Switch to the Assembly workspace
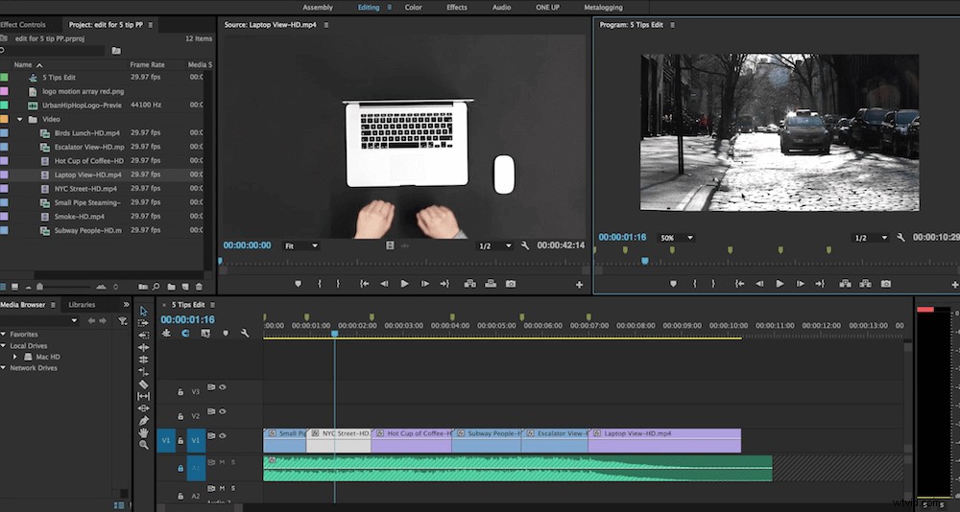This screenshot has height=512, width=960. click(318, 8)
